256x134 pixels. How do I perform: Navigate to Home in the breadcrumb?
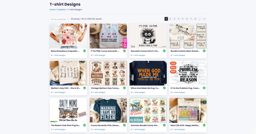click(x=52, y=9)
